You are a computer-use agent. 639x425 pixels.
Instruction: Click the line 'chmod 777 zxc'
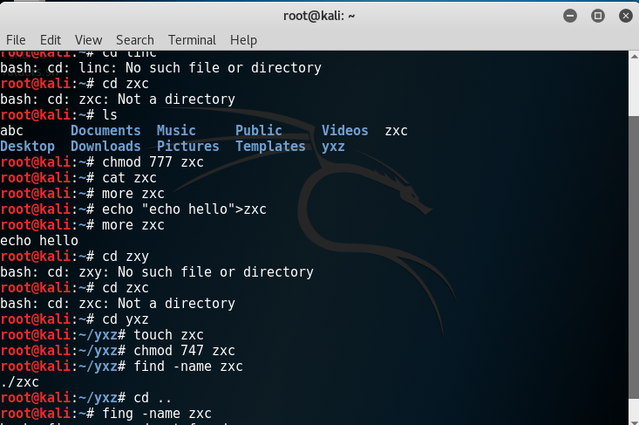click(x=102, y=162)
